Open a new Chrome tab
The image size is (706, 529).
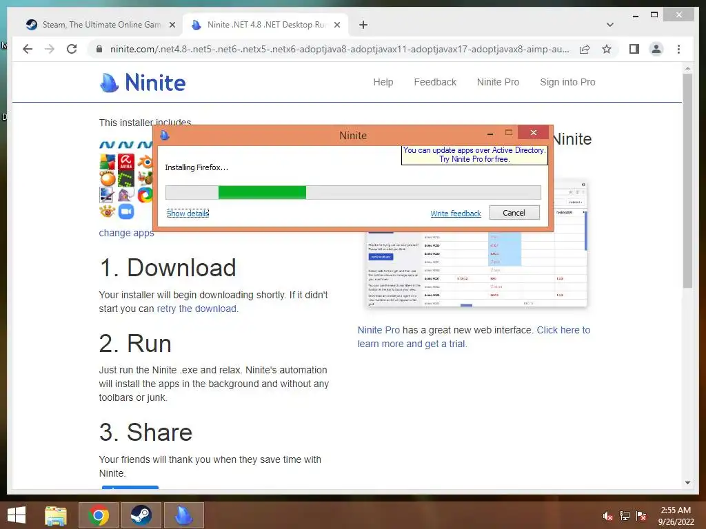tap(363, 25)
